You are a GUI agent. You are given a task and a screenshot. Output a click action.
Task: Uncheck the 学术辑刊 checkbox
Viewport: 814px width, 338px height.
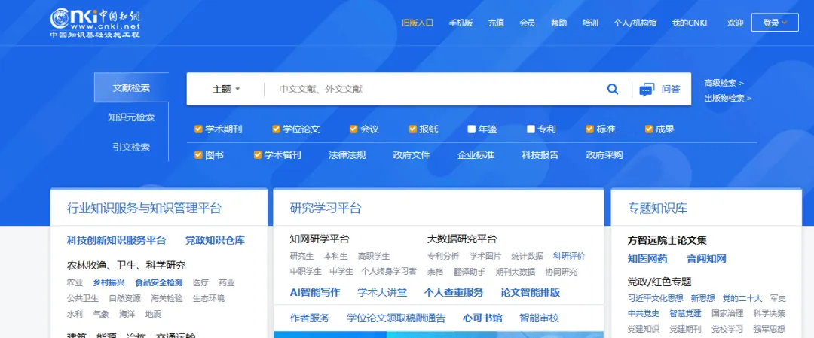click(x=258, y=154)
